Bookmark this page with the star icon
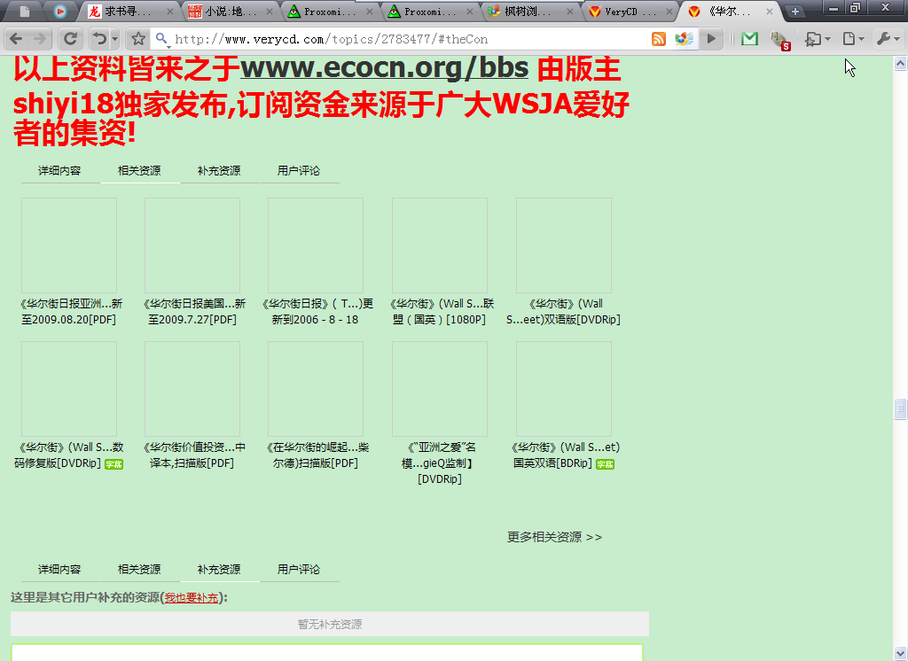 tap(137, 39)
